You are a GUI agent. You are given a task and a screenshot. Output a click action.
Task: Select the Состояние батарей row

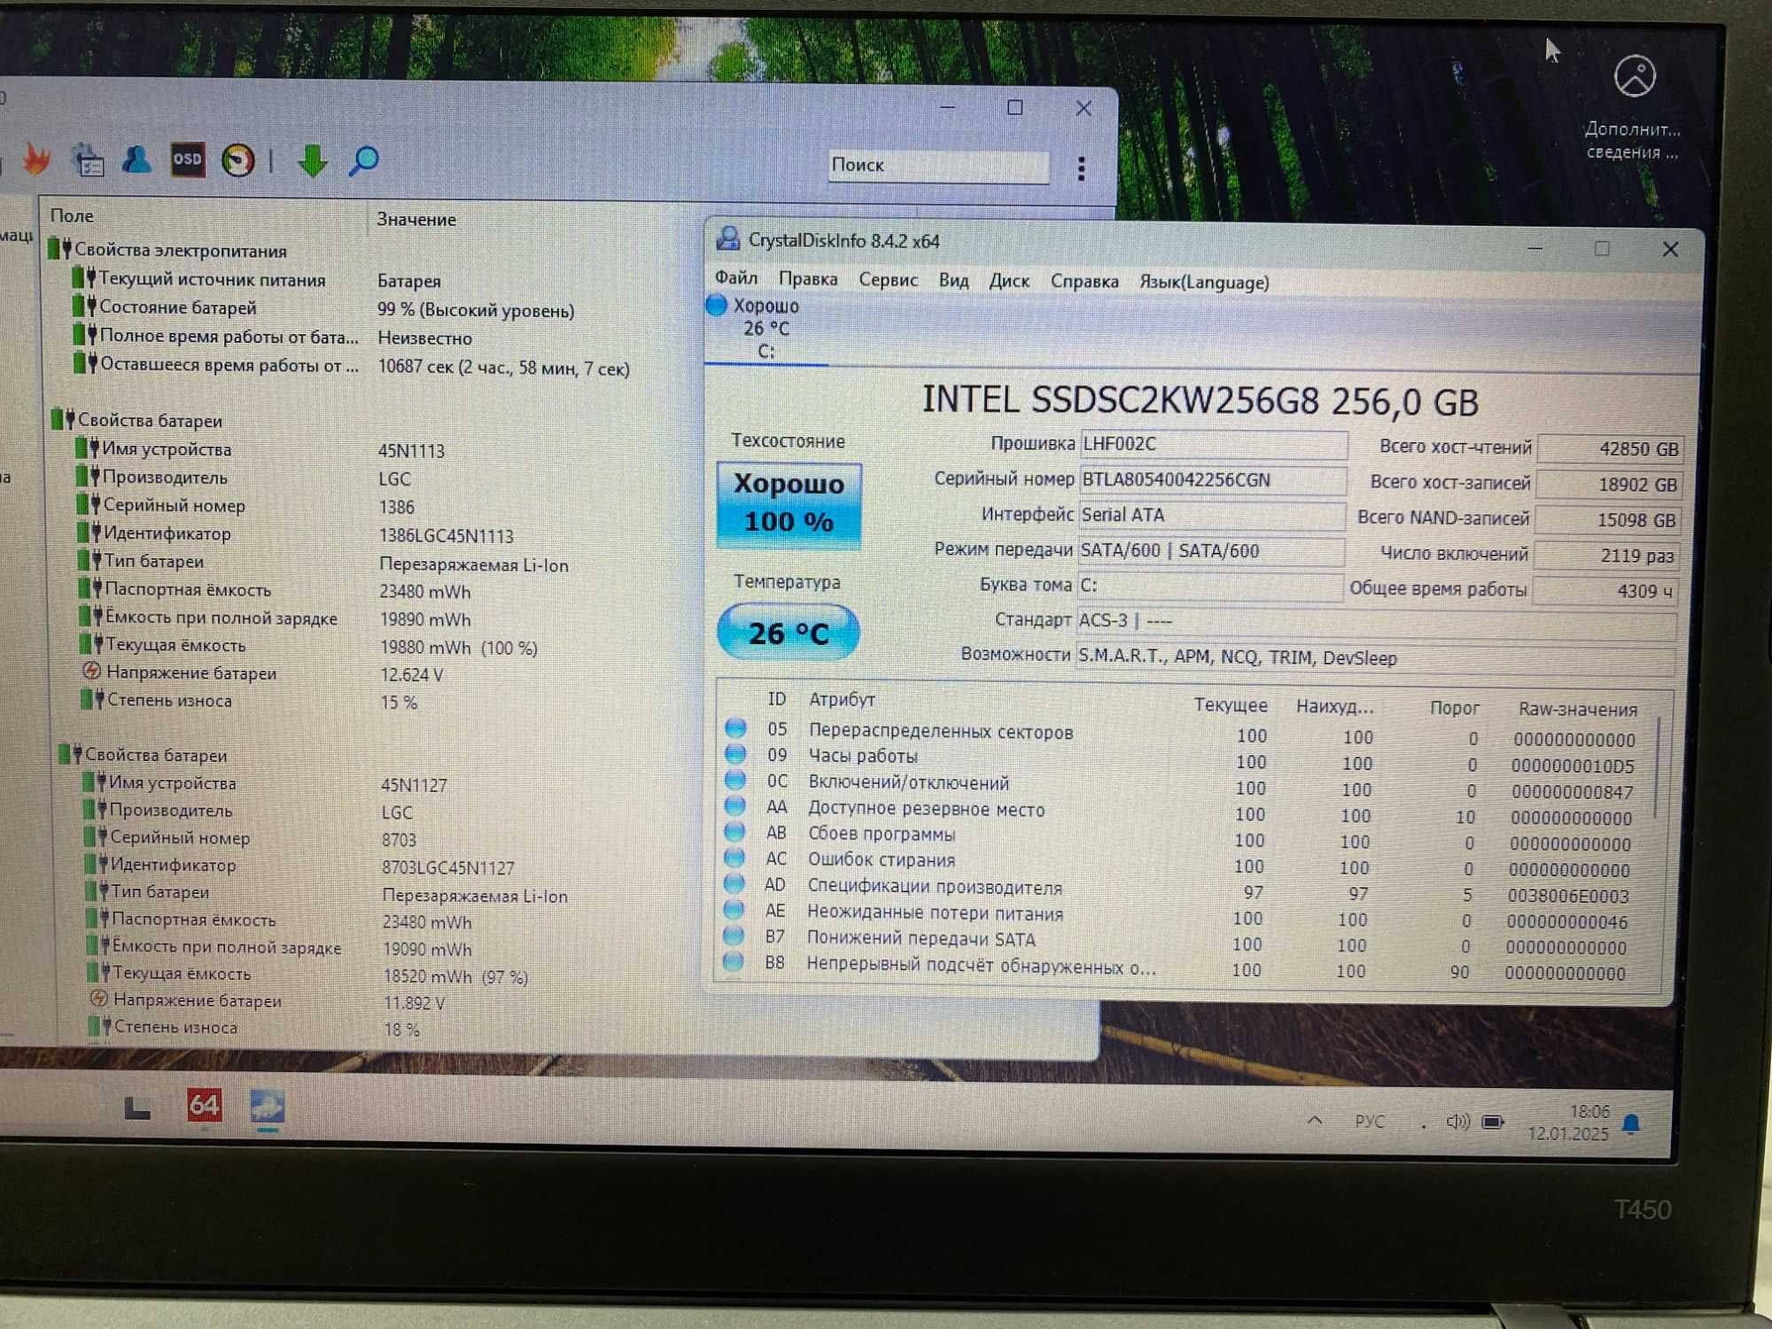(x=323, y=308)
